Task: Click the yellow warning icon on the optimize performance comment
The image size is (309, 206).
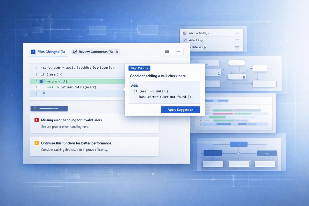Action: pos(36,143)
